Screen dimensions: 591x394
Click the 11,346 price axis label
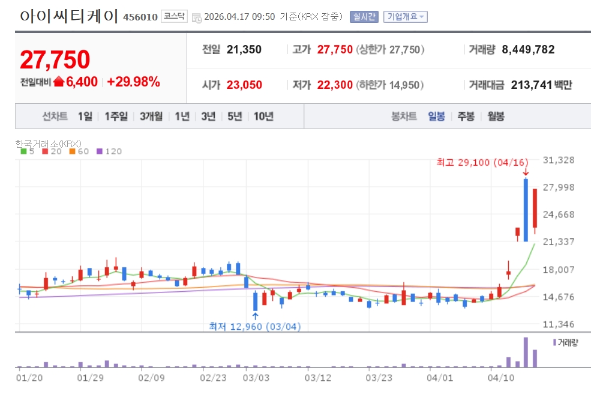559,324
